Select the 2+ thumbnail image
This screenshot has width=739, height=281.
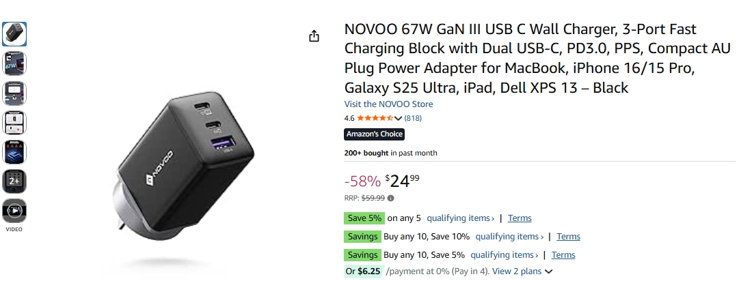(14, 181)
